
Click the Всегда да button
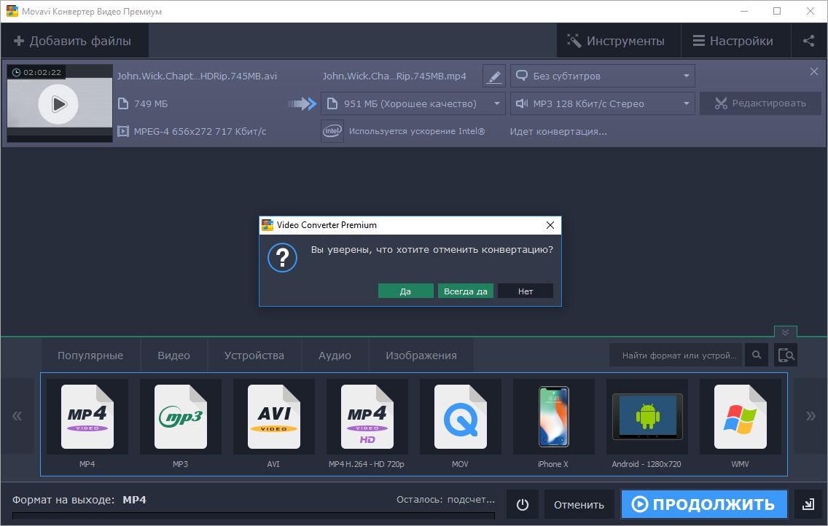[466, 291]
